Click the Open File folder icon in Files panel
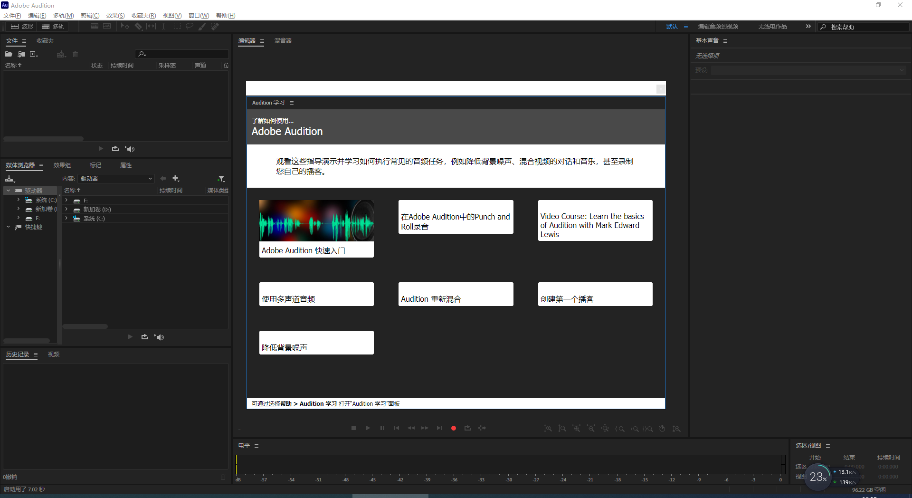 coord(8,54)
